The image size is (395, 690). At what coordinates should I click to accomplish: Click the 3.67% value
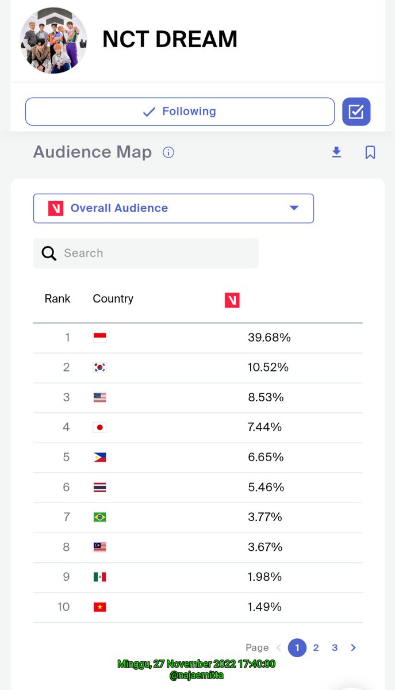[x=265, y=547]
